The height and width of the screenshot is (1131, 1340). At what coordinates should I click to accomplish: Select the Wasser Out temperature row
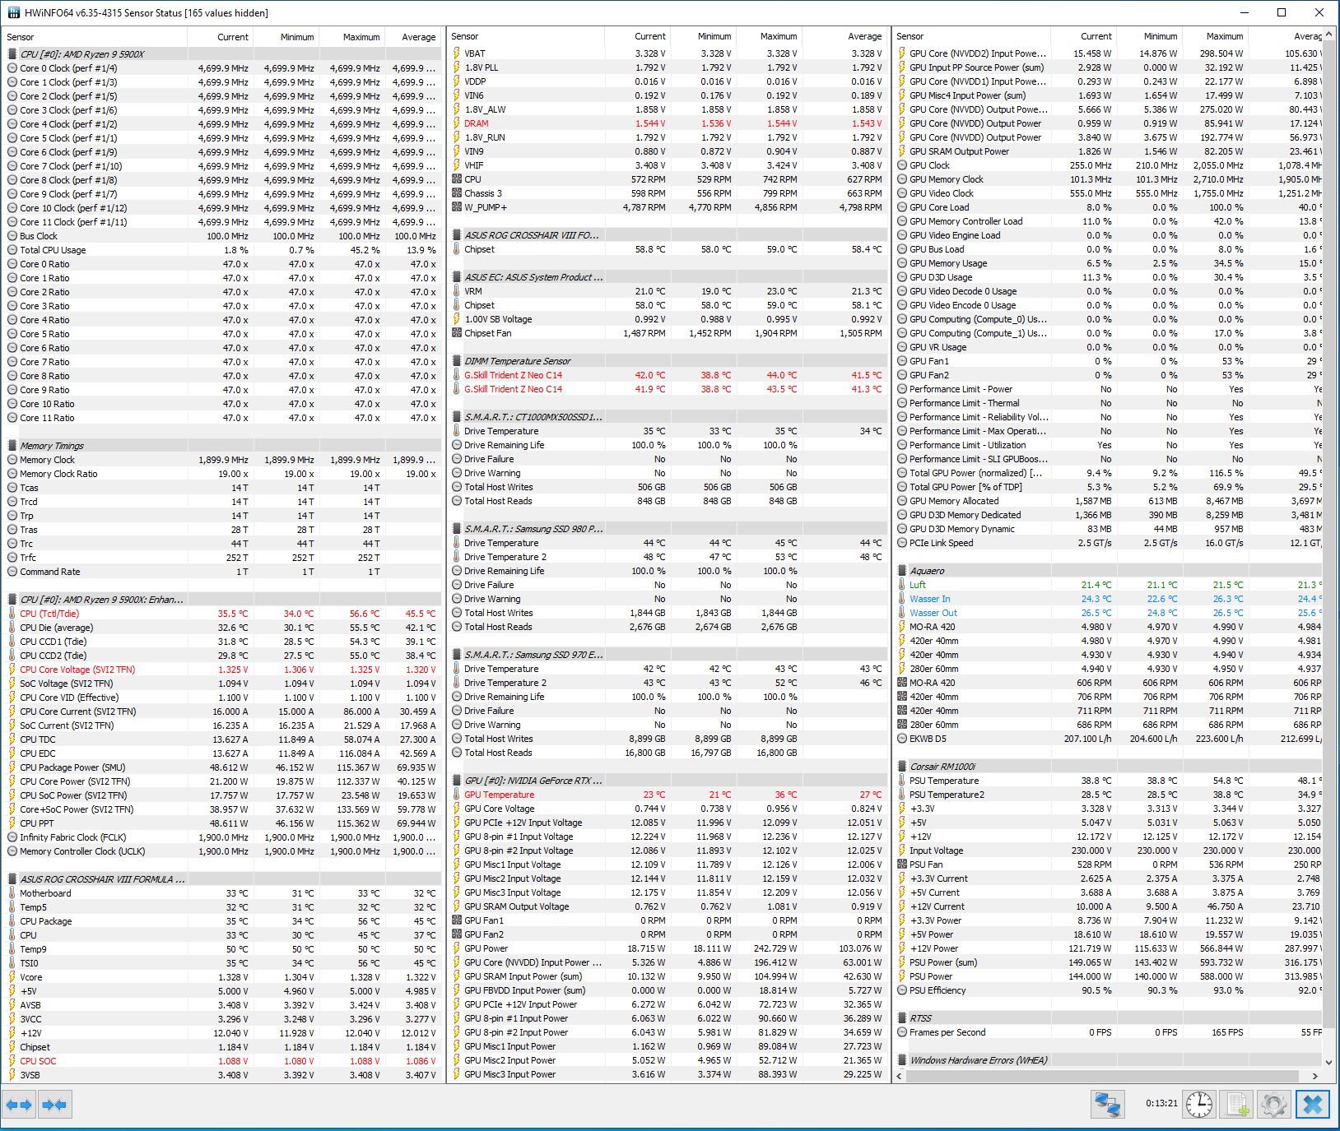click(x=1108, y=613)
